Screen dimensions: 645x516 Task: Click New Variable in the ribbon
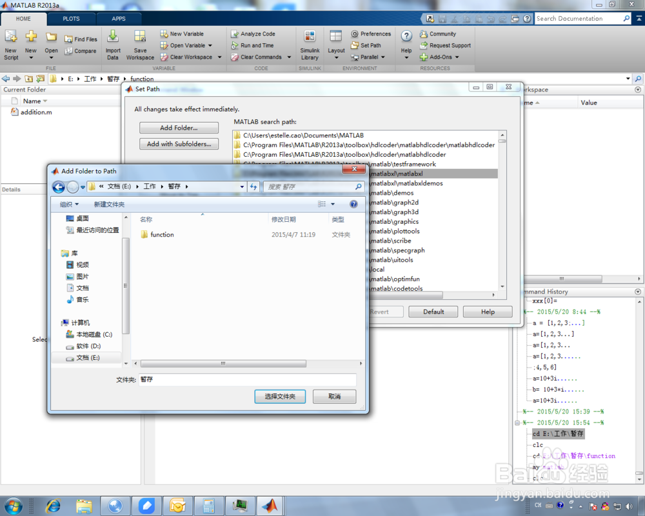tap(183, 34)
